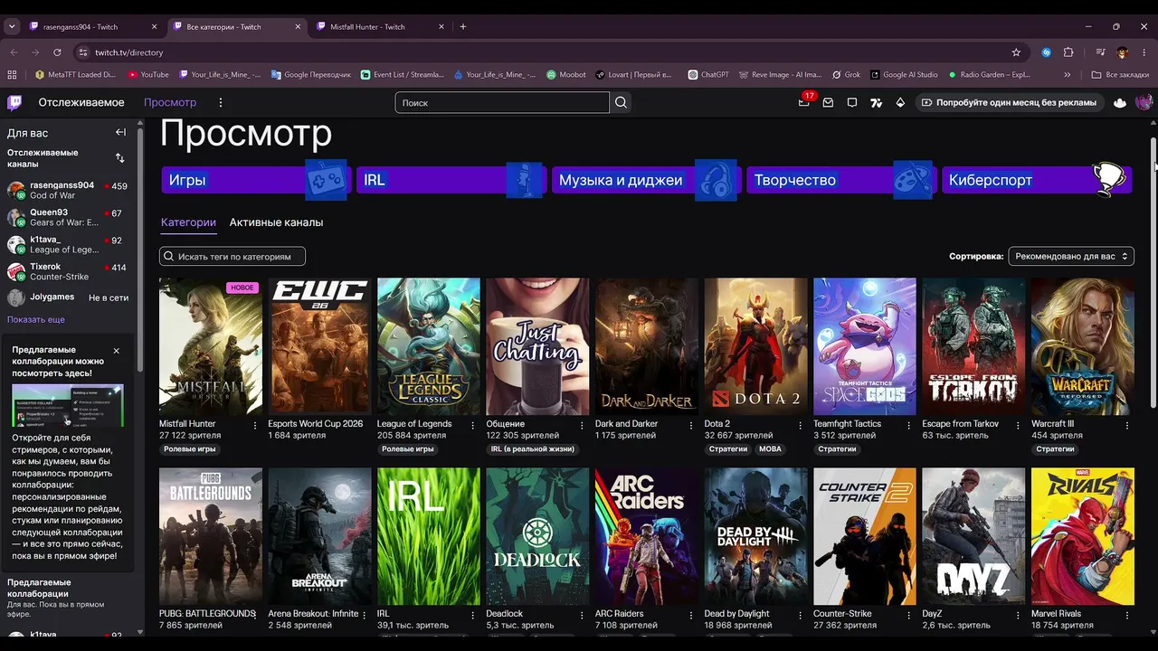Open the Queen93 followed channel
This screenshot has height=651, width=1158.
[67, 218]
